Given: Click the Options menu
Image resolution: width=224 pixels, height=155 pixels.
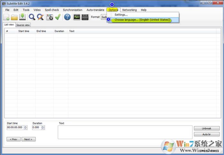Looking at the screenshot, I should click(113, 10).
